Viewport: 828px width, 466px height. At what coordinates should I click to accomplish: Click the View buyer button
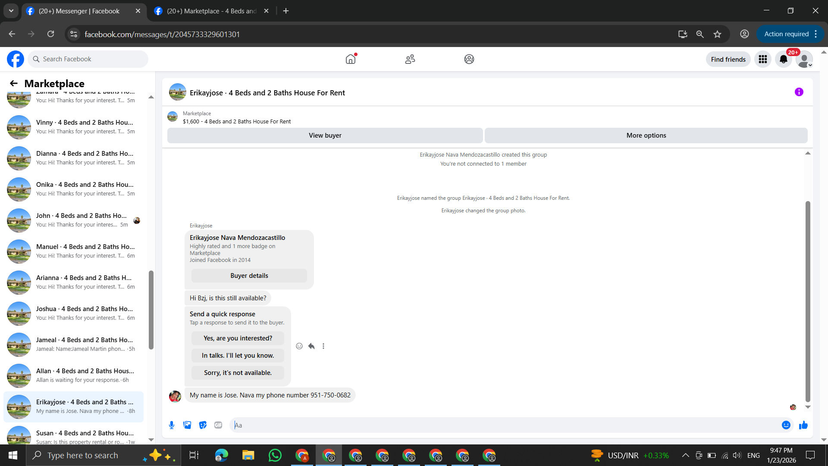(325, 135)
